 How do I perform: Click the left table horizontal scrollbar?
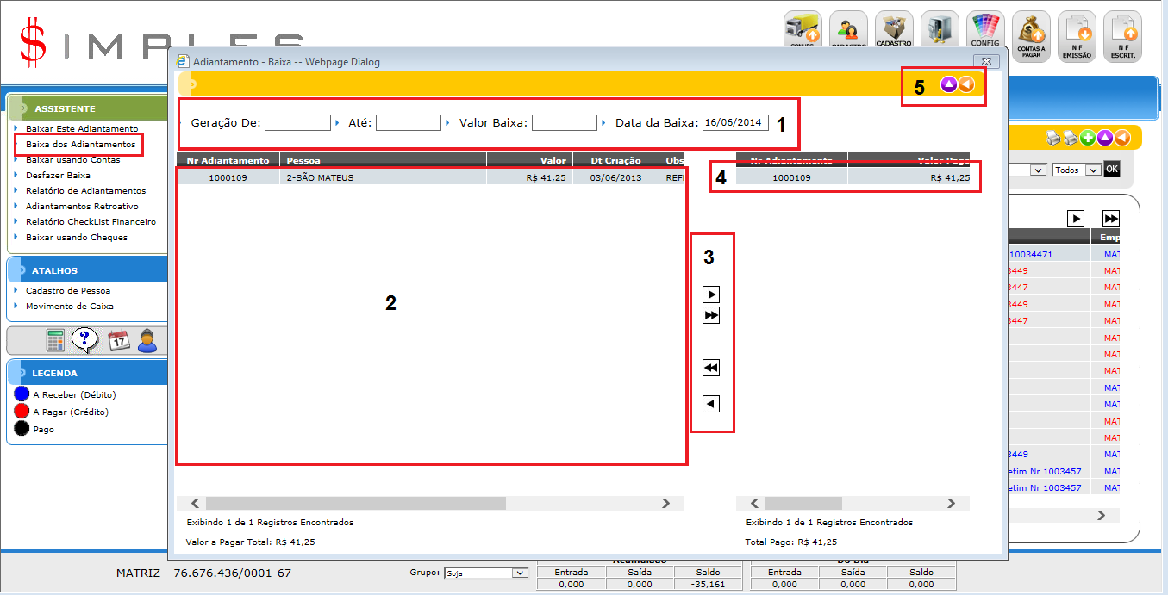[429, 503]
